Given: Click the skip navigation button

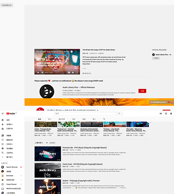Looking at the screenshot, I should pyautogui.click(x=7, y=5).
